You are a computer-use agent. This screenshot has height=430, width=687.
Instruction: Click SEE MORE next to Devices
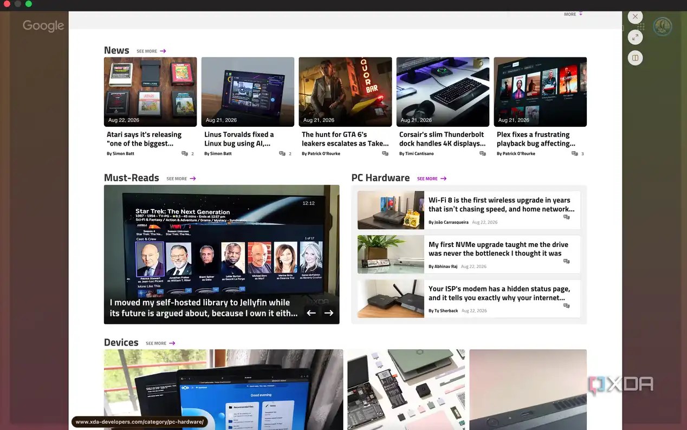(x=160, y=343)
